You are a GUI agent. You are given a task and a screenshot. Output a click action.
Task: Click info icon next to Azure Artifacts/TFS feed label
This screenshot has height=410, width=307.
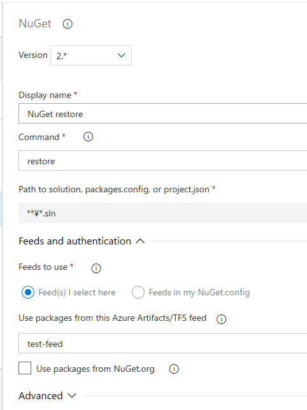pos(221,319)
